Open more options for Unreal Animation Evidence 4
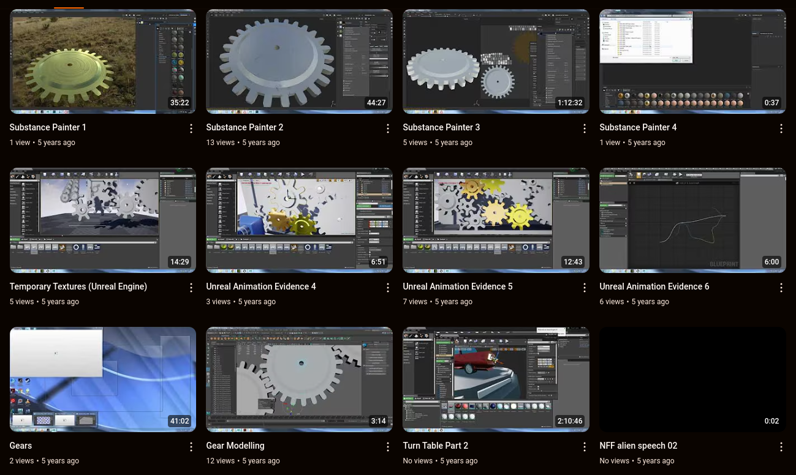 pos(388,288)
